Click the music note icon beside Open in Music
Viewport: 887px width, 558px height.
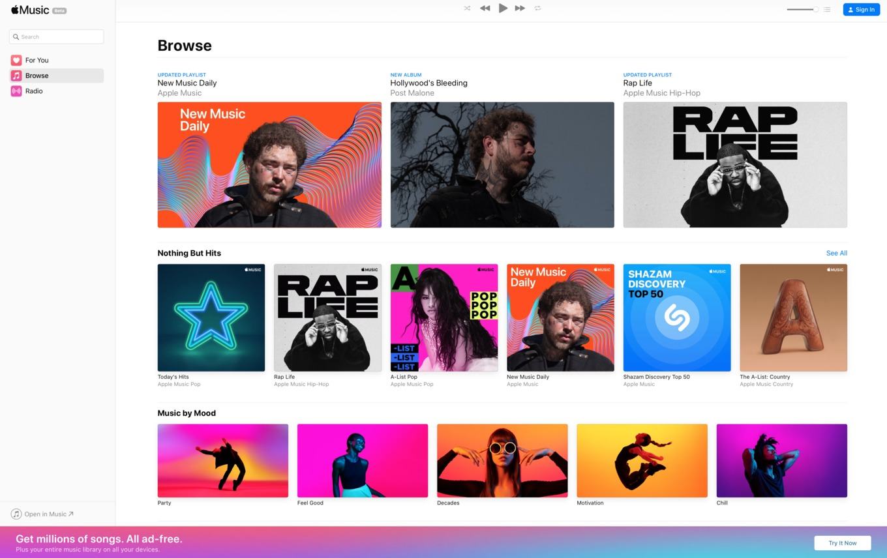[16, 514]
